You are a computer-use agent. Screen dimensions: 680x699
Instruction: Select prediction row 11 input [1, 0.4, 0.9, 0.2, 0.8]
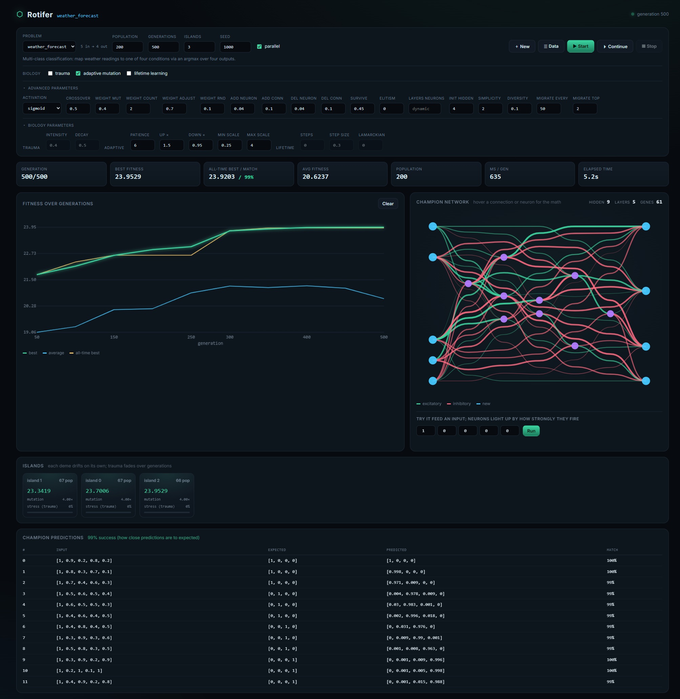84,682
